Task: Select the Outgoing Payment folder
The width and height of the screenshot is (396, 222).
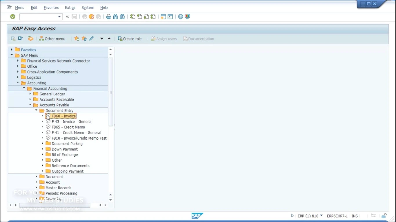Action: 68,171
